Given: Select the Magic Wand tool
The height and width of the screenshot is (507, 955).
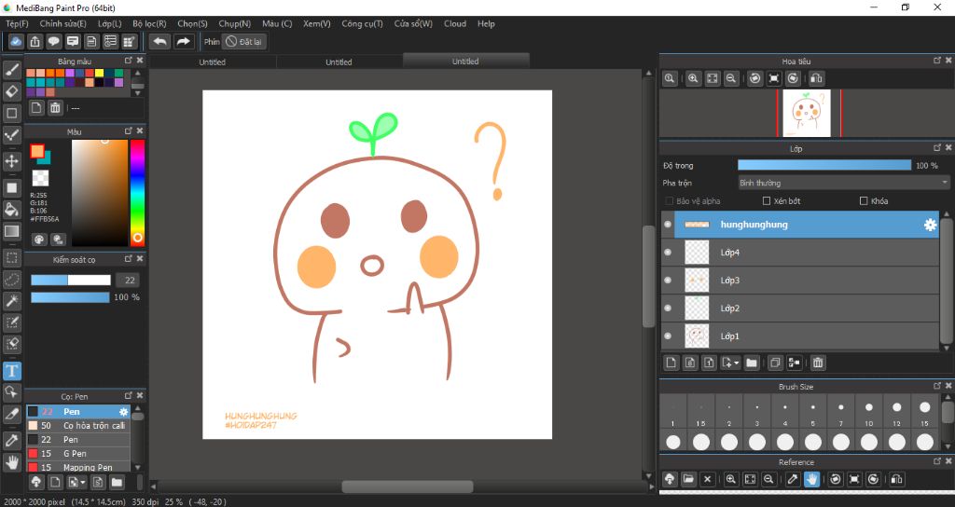Looking at the screenshot, I should (x=11, y=301).
